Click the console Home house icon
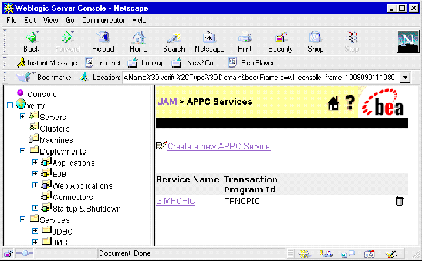 click(333, 103)
